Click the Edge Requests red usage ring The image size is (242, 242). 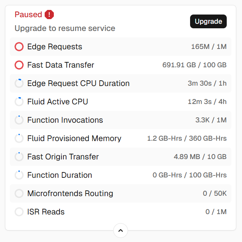(19, 47)
